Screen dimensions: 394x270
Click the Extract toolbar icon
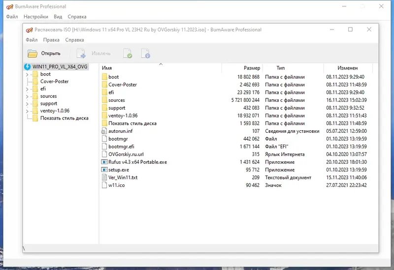(x=81, y=54)
